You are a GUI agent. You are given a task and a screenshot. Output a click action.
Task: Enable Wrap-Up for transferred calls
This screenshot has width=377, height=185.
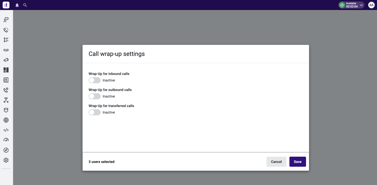[x=95, y=112]
